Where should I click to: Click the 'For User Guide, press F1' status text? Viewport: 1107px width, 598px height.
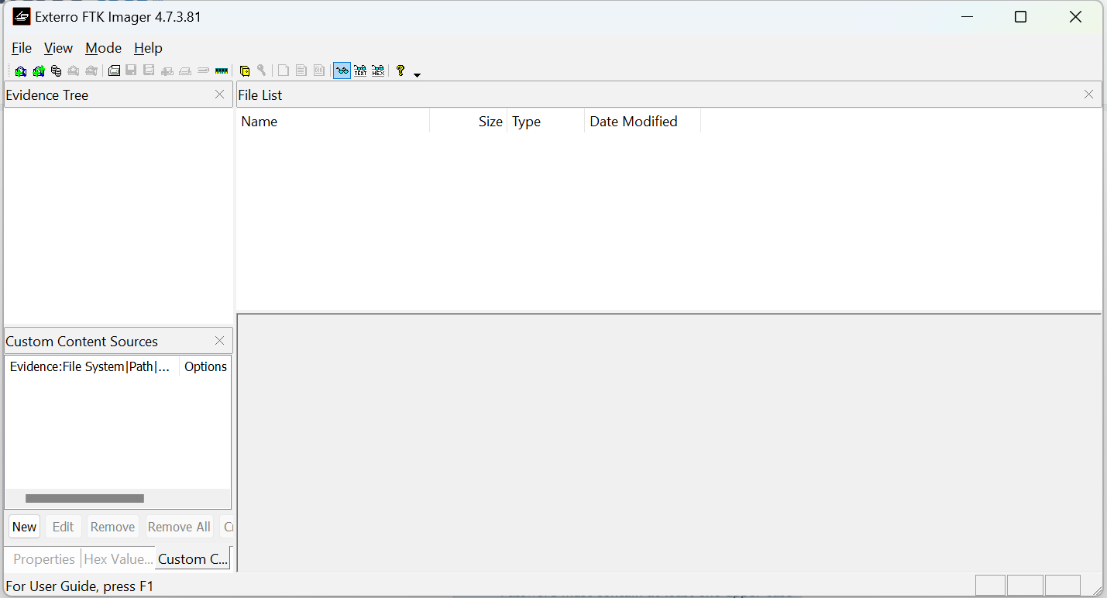point(80,586)
